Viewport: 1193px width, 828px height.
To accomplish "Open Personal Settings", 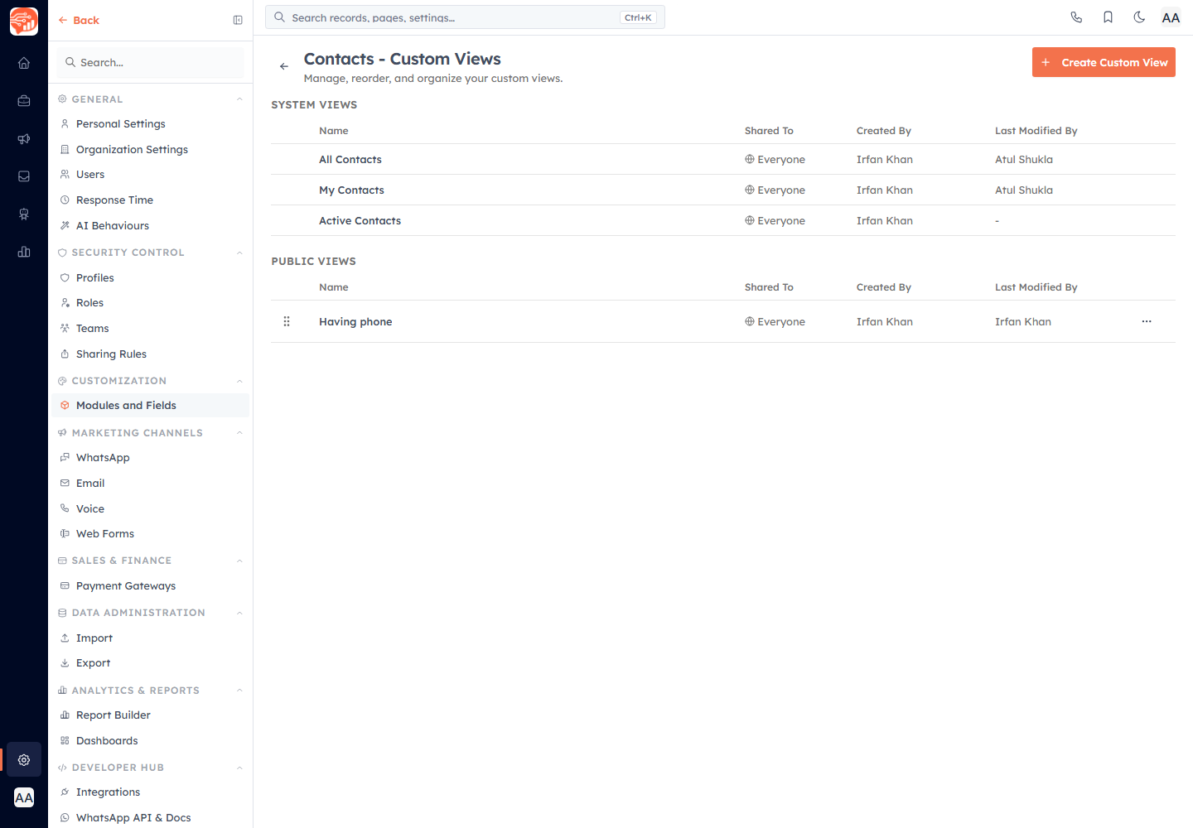I will tap(151, 123).
